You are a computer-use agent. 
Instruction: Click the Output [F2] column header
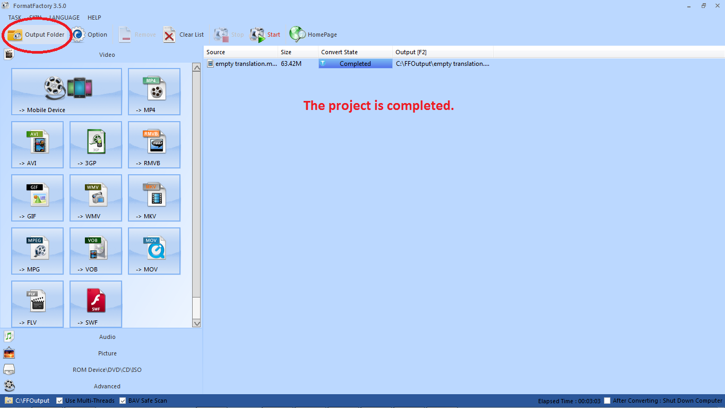pos(443,52)
